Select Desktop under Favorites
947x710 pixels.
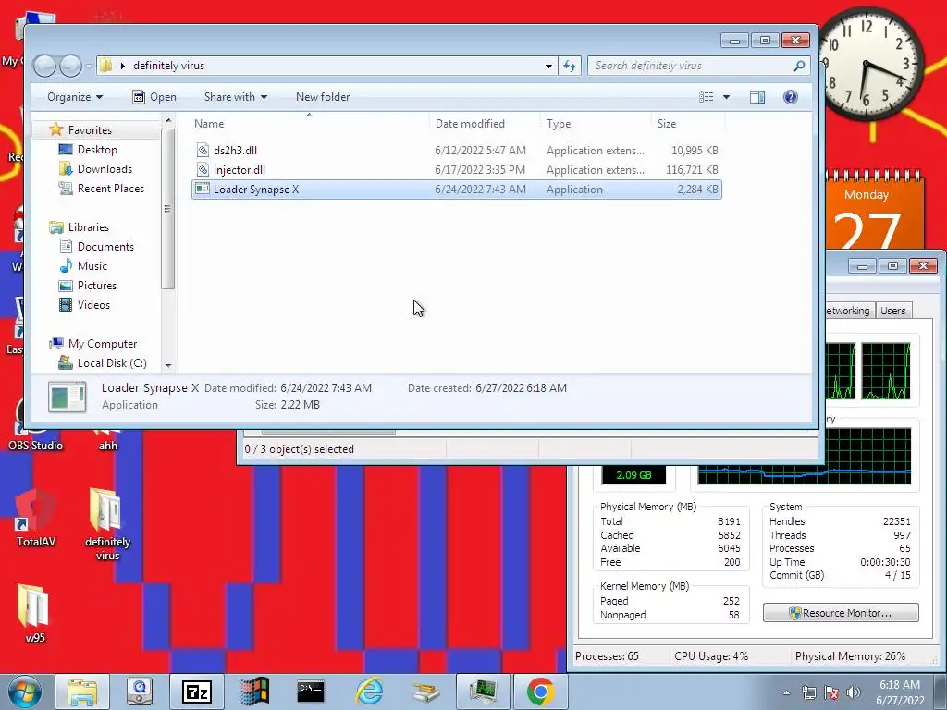click(x=97, y=150)
